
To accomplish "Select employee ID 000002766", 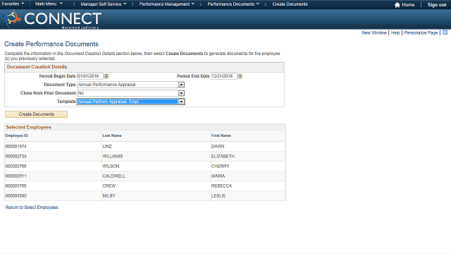I will pyautogui.click(x=16, y=167).
